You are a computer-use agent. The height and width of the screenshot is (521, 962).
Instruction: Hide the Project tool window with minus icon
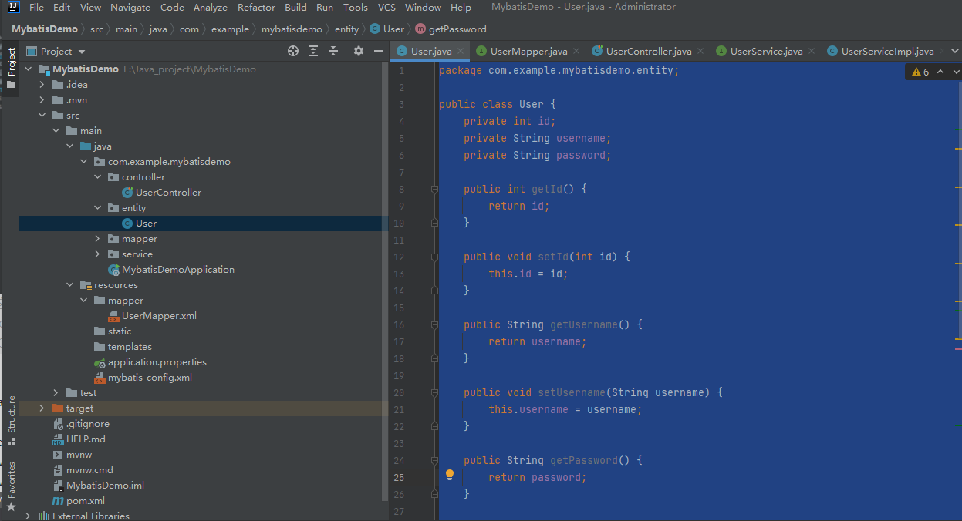[379, 51]
